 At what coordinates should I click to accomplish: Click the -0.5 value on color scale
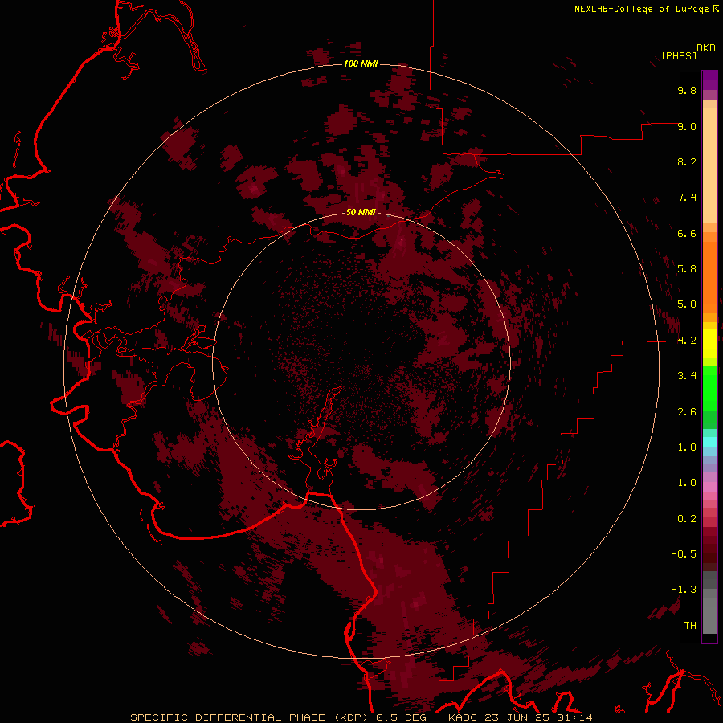click(x=684, y=554)
